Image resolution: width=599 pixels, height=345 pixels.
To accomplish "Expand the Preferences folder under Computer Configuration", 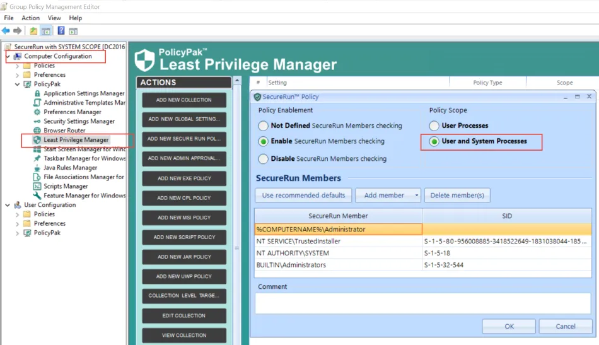I will coord(17,75).
